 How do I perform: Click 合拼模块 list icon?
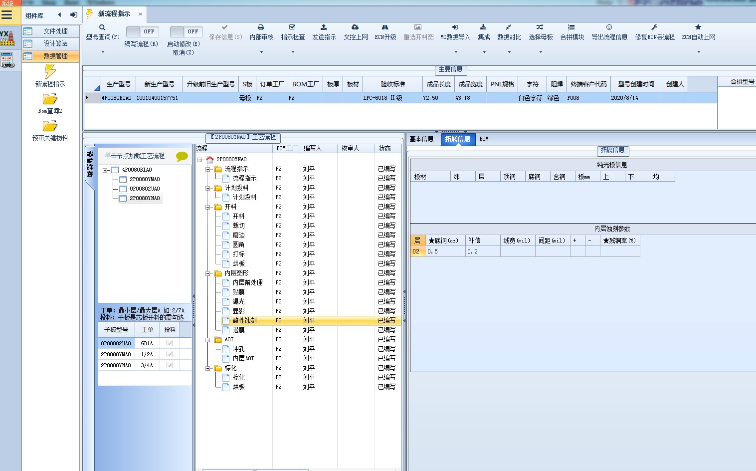coord(571,27)
